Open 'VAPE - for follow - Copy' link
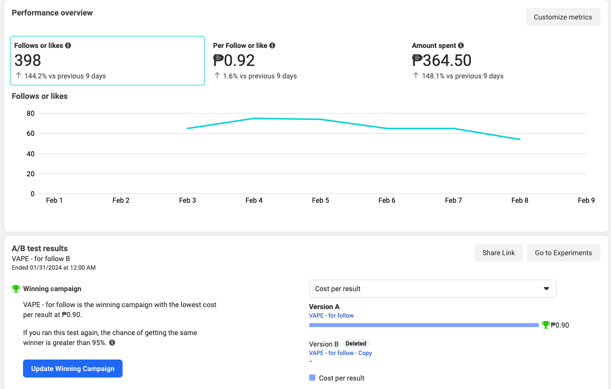611x389 pixels. [340, 353]
